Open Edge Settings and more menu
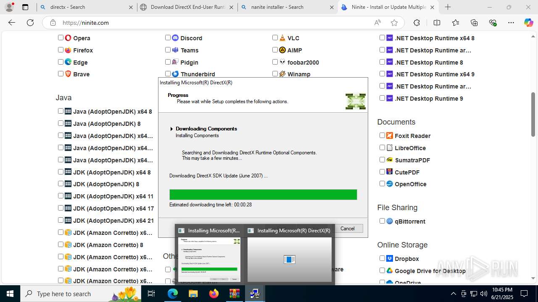 click(511, 23)
